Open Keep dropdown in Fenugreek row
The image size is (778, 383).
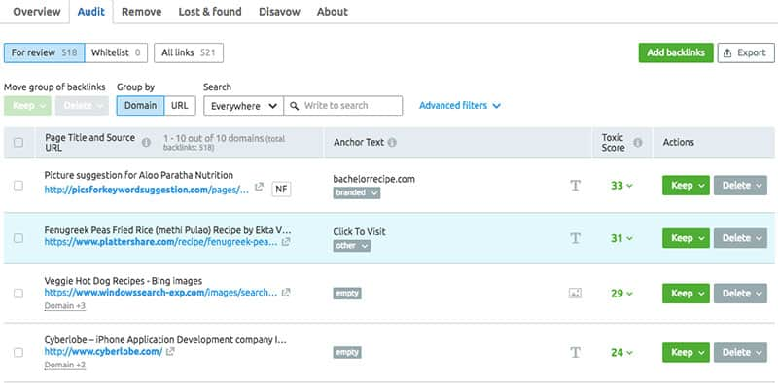687,238
